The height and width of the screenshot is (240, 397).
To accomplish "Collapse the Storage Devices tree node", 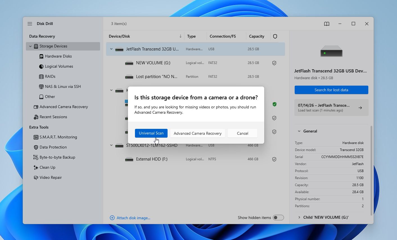I will 30,46.
